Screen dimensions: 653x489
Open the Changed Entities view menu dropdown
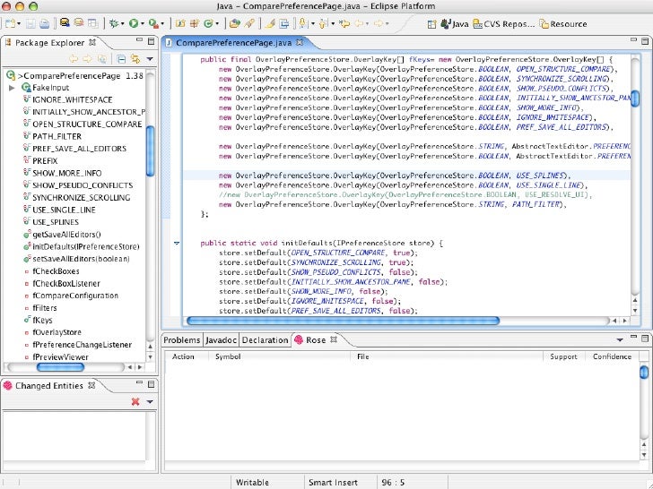[x=150, y=402]
